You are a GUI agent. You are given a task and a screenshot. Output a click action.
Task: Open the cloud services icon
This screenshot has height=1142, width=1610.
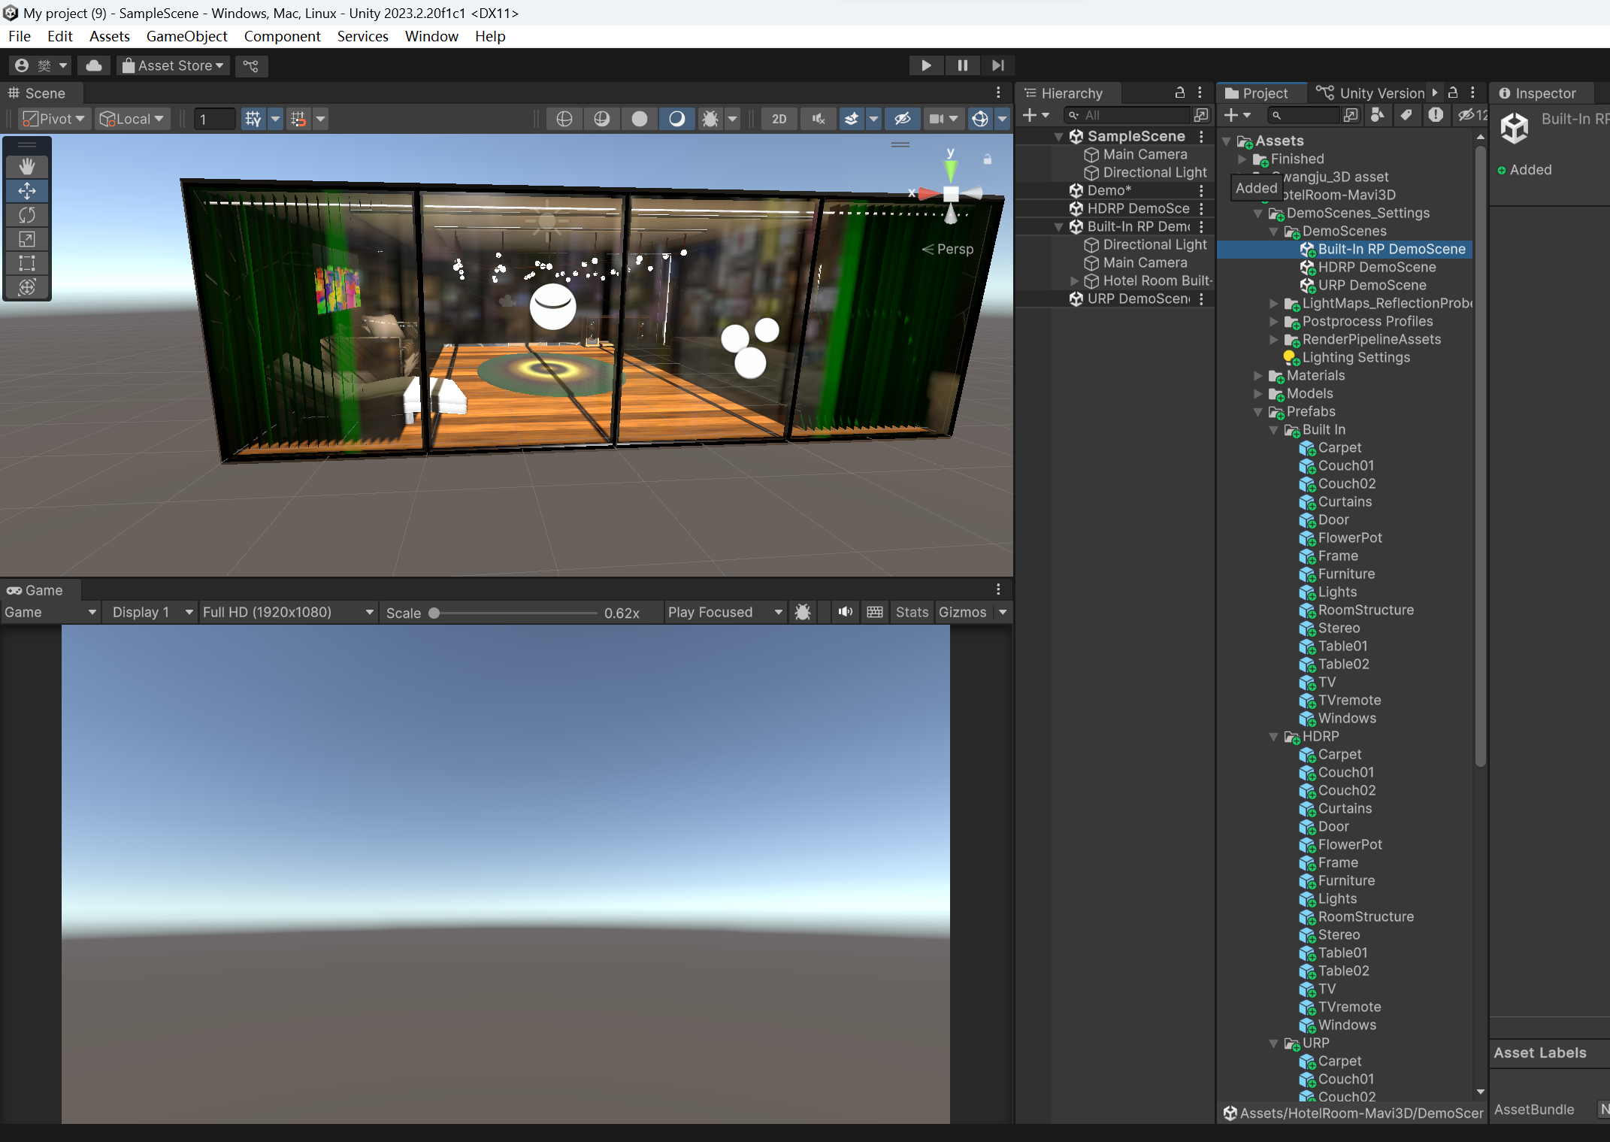point(94,65)
